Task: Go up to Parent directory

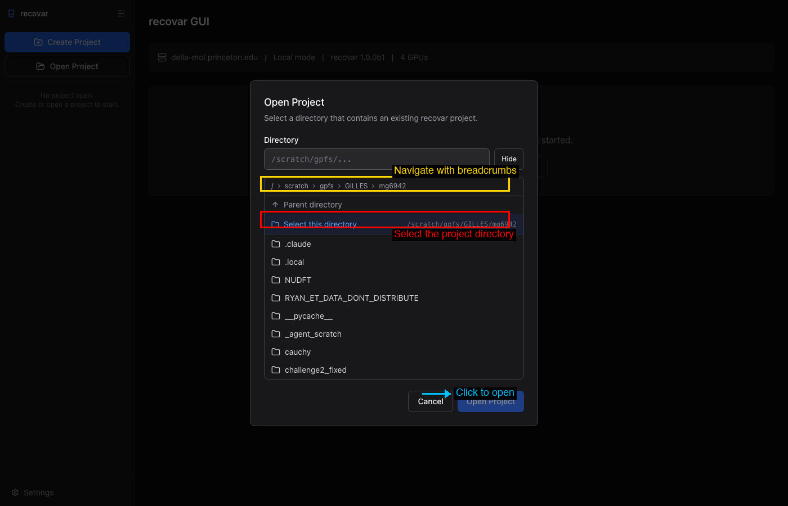Action: [394, 205]
